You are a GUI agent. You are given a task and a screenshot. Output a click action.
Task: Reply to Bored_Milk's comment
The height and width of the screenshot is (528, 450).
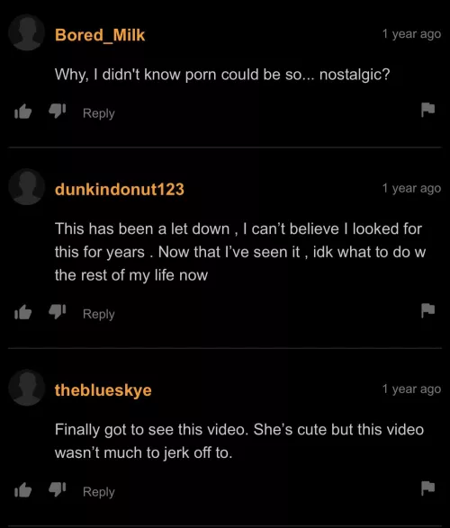point(99,113)
